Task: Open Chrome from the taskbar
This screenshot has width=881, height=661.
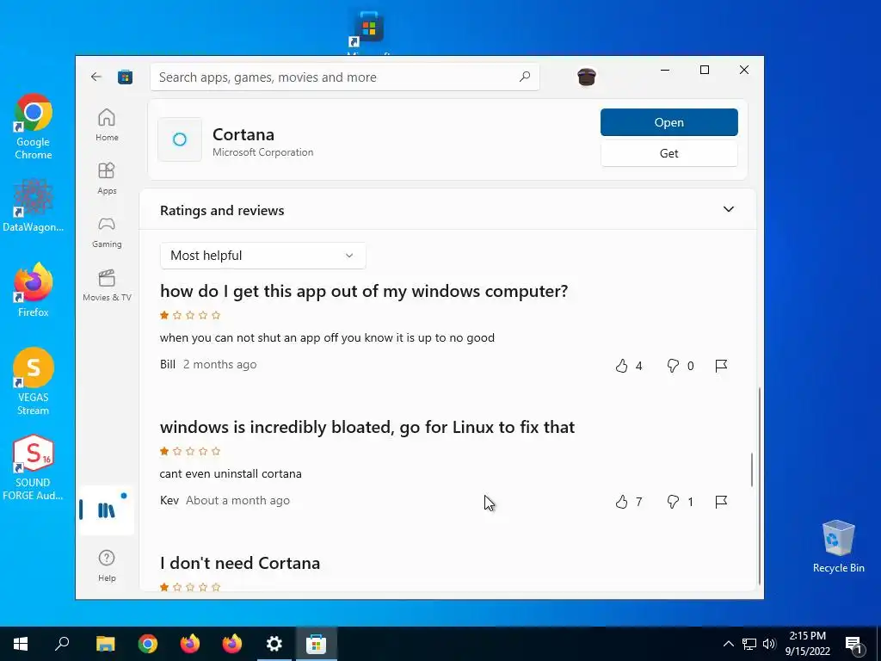Action: pyautogui.click(x=148, y=644)
